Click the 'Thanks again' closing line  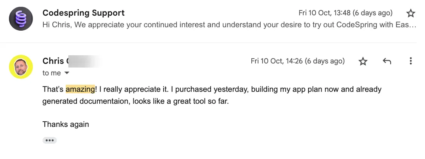(x=66, y=124)
